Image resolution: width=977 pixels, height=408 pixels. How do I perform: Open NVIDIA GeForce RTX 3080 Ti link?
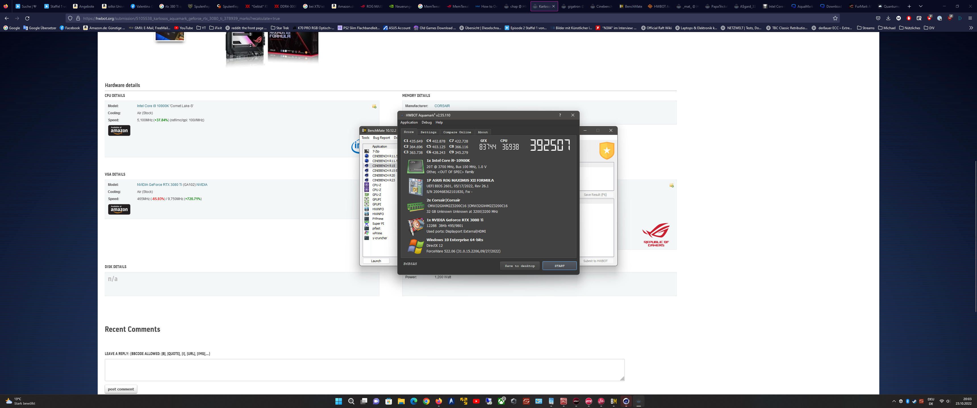point(159,185)
